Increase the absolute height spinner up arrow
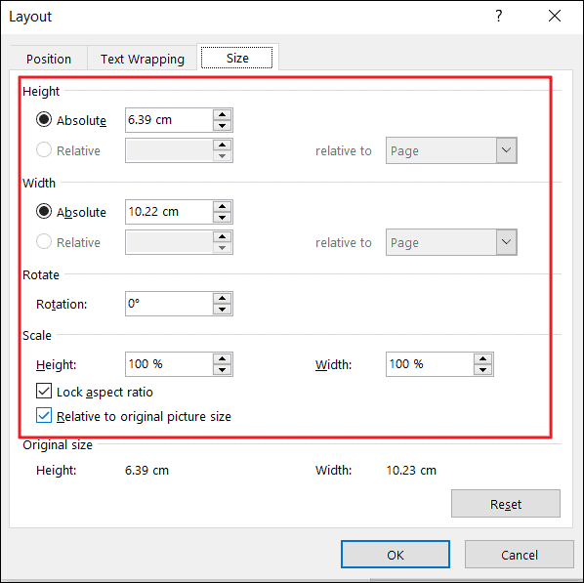The image size is (584, 583). coord(223,114)
